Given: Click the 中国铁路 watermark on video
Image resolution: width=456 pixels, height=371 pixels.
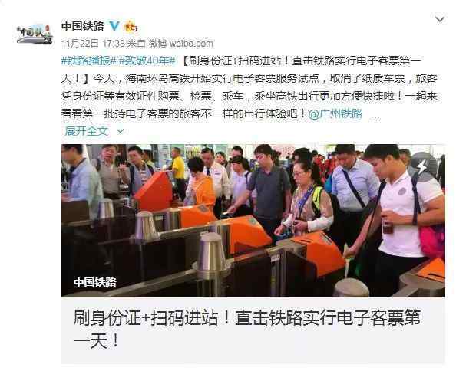Looking at the screenshot, I should point(94,282).
